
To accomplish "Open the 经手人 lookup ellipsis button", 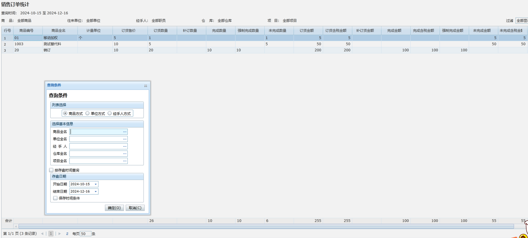I will tap(125, 147).
